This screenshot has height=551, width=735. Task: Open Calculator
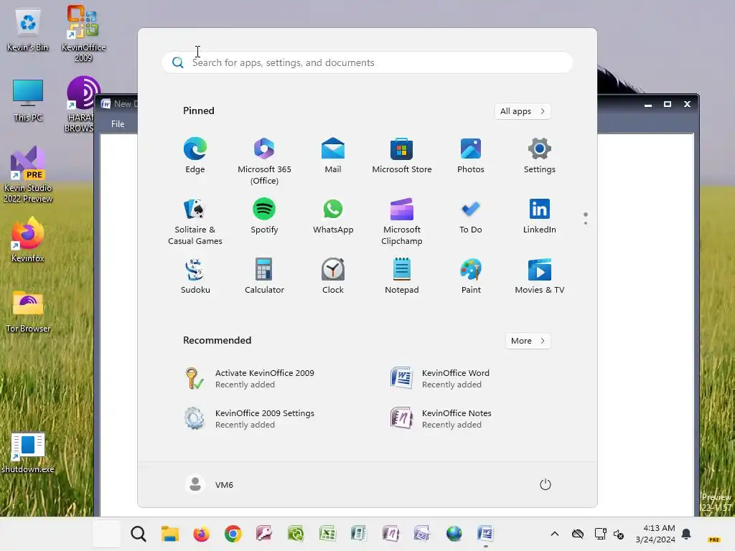(x=264, y=276)
